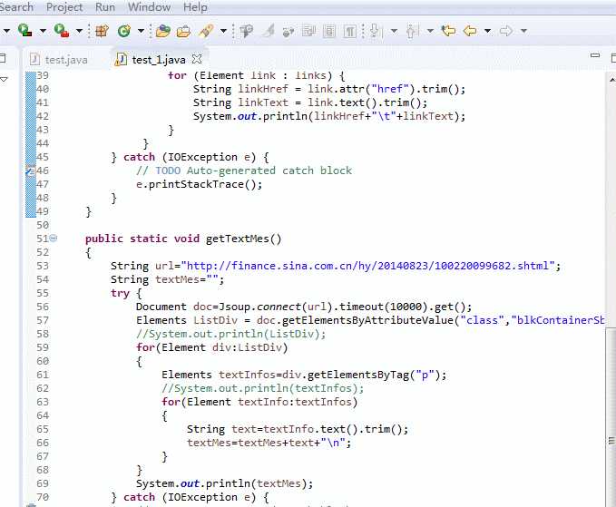This screenshot has height=507, width=616.
Task: Click the New Java Package icon
Action: (102, 31)
